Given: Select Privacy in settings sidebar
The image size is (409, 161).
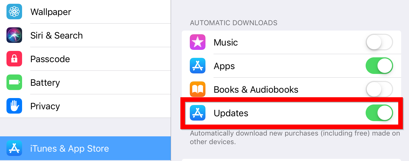Looking at the screenshot, I should (x=85, y=106).
